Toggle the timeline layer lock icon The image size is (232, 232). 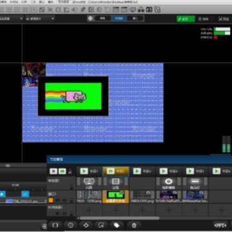coord(72,213)
